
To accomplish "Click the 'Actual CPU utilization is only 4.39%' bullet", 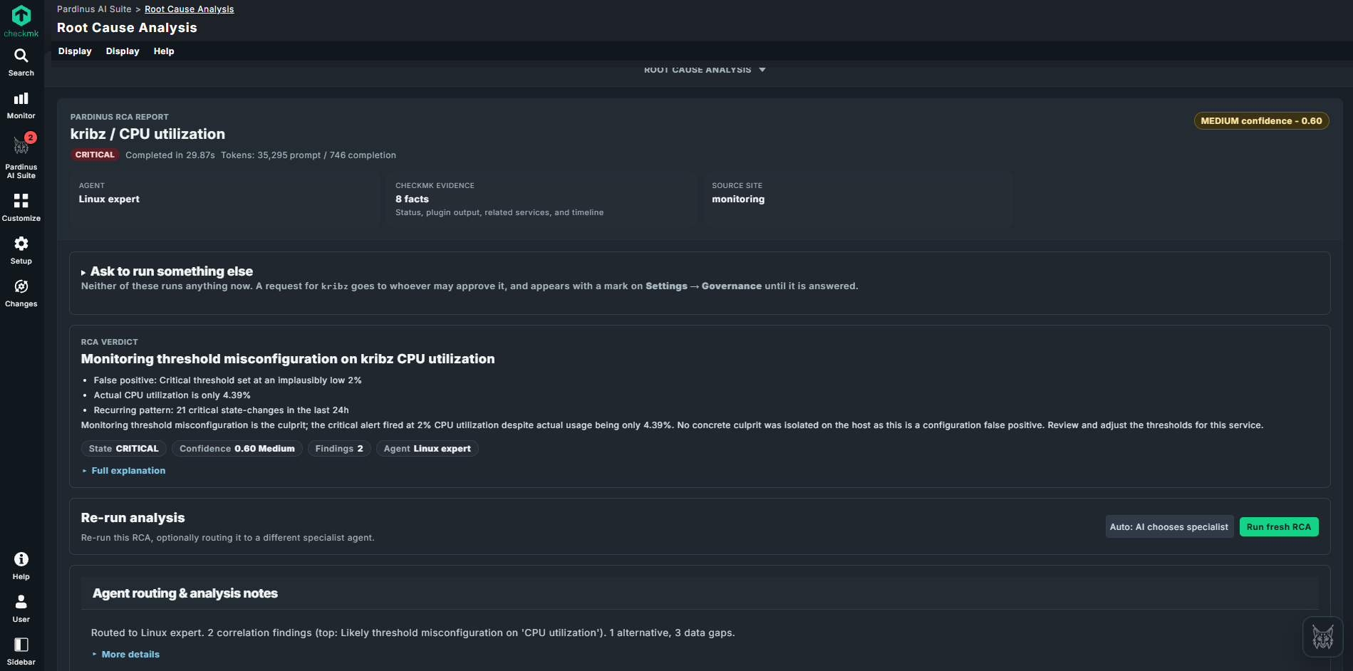I will (x=172, y=395).
